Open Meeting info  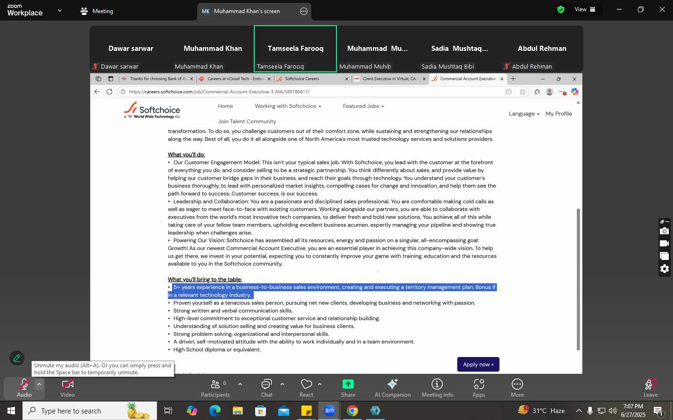437,388
